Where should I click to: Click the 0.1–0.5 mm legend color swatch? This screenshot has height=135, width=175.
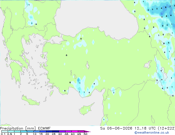(x=5, y=131)
